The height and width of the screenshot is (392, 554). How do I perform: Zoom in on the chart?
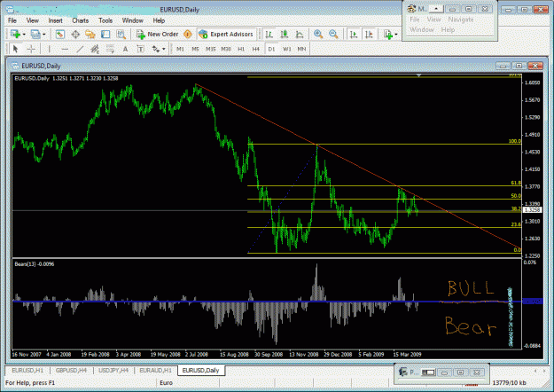click(318, 35)
